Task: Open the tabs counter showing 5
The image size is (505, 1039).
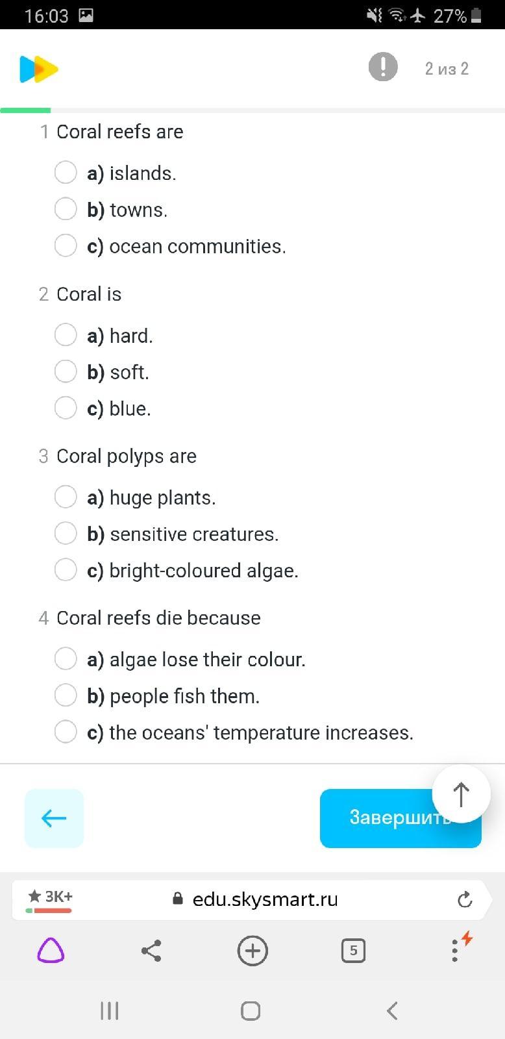Action: pyautogui.click(x=353, y=951)
